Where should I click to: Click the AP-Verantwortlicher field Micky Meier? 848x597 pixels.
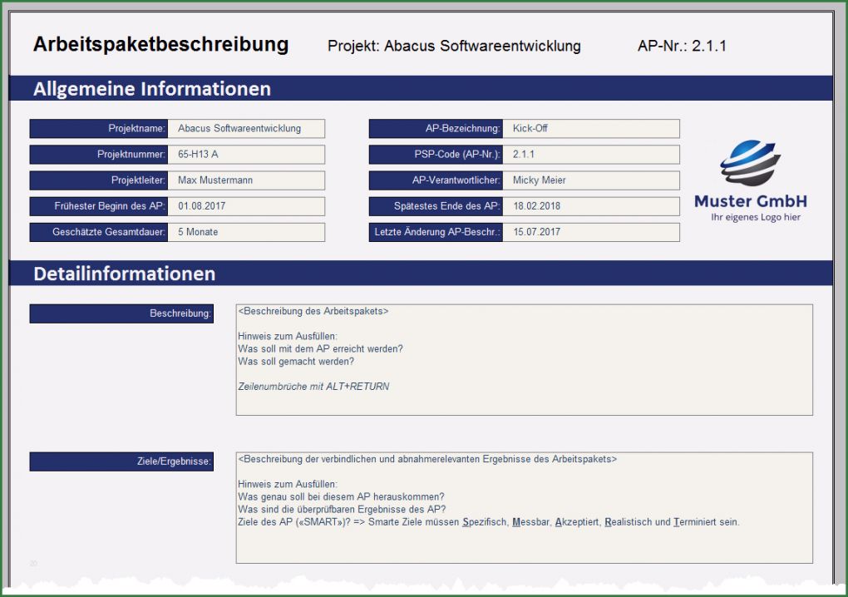590,180
